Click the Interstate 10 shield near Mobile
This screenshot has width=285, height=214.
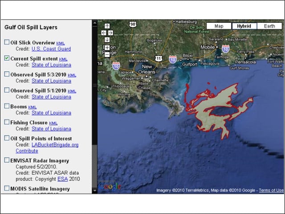point(226,49)
